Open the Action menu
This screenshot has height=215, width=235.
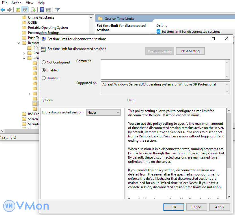16,3
